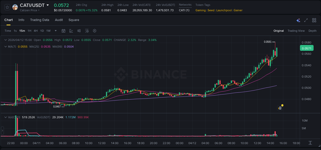This screenshot has height=150, width=321.
Task: Open the Launchpool token tag link
Action: (x=224, y=10)
